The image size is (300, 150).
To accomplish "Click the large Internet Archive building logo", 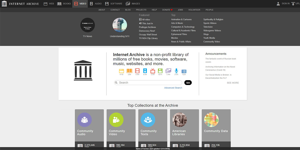I will tap(83, 70).
